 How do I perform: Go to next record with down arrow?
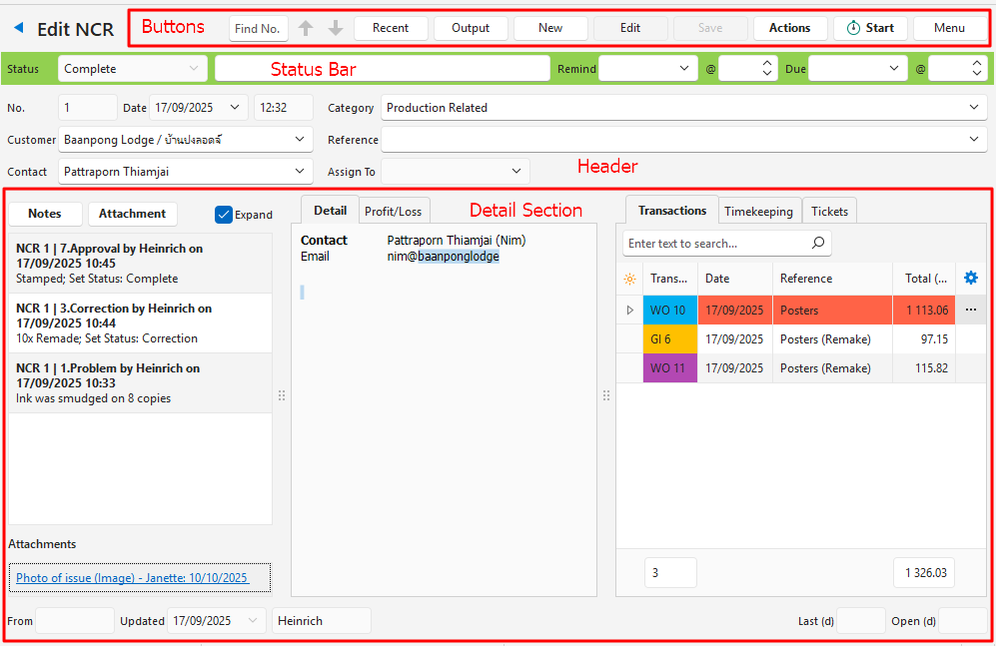pos(336,28)
